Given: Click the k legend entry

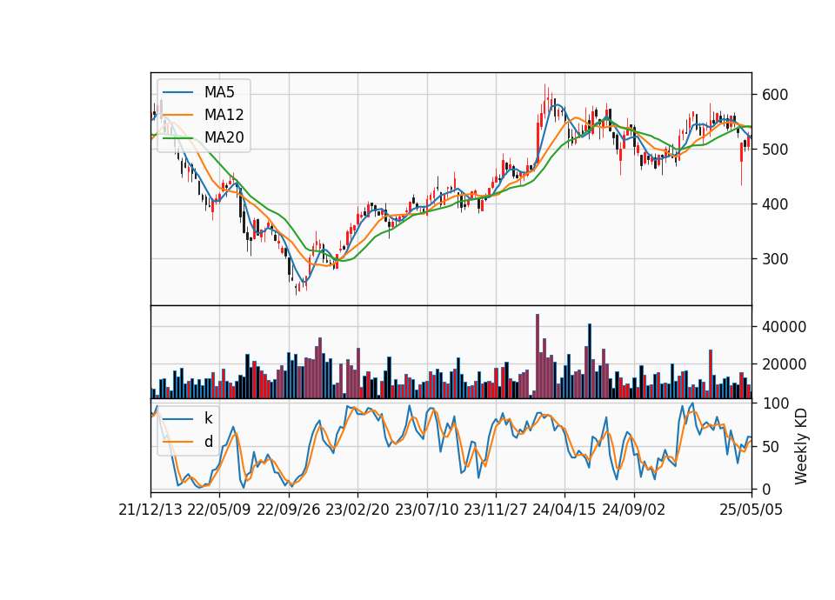Looking at the screenshot, I should click(208, 418).
